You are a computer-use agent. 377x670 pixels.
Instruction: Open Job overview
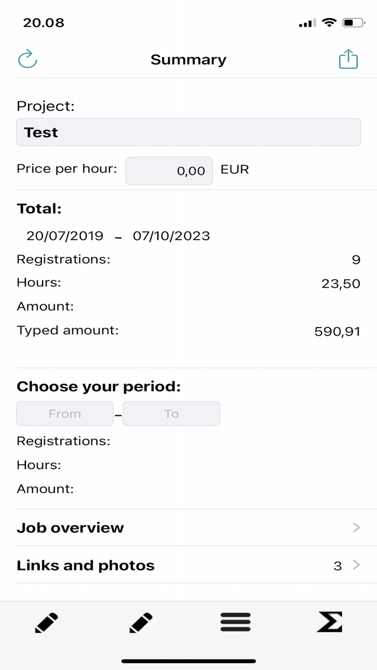70,528
